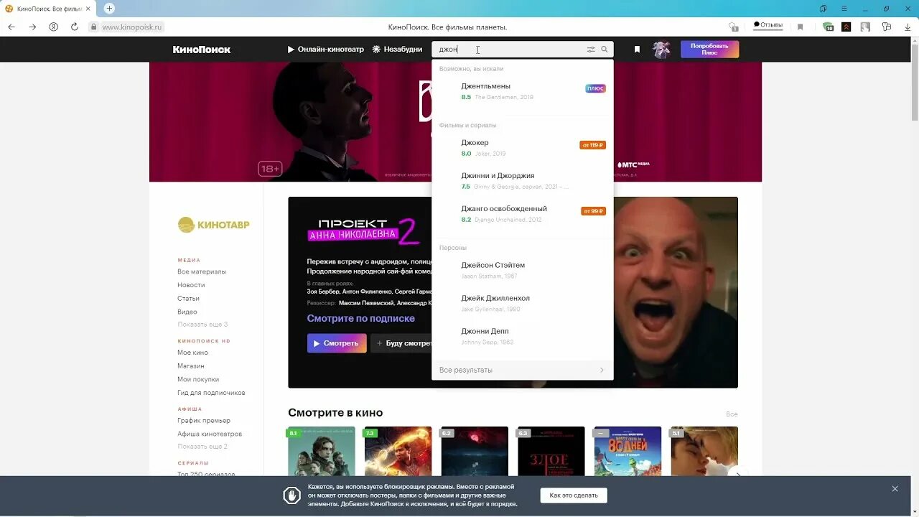The width and height of the screenshot is (919, 517).
Task: Expand 'Показать еще 2' under Афиша
Action: (x=202, y=447)
